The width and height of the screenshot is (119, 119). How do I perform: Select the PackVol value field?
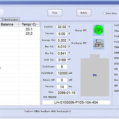[62, 27]
